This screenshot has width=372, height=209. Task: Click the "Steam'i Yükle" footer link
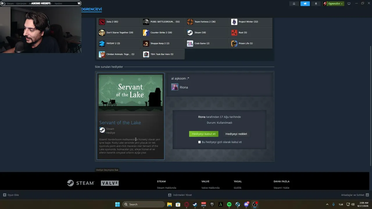point(281,188)
